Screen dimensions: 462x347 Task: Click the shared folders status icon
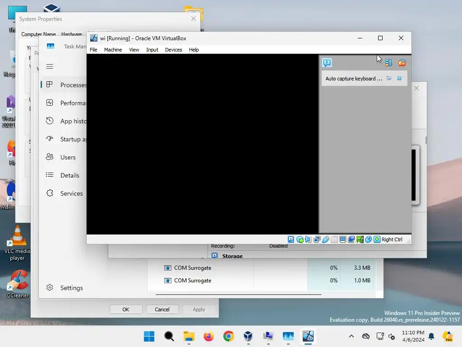pyautogui.click(x=334, y=239)
